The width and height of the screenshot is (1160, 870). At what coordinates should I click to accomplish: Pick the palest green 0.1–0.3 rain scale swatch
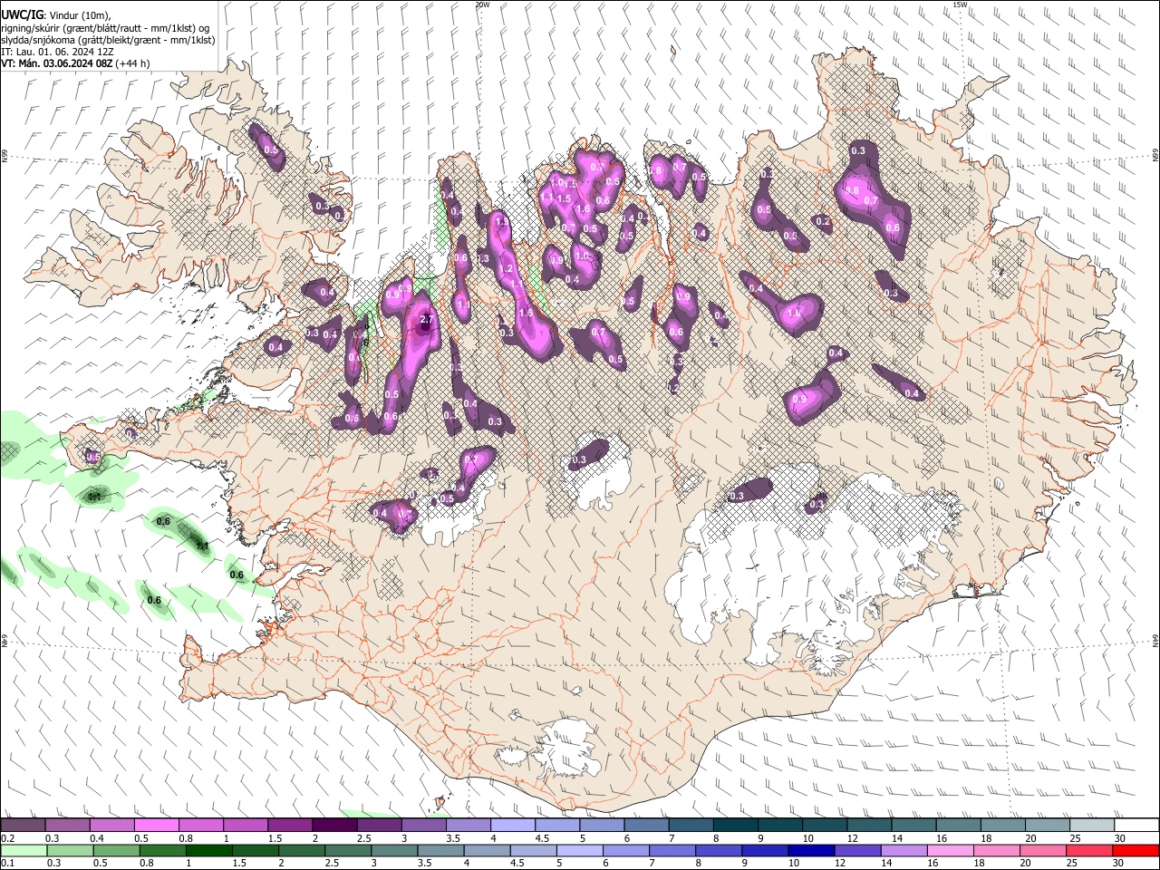pyautogui.click(x=24, y=850)
